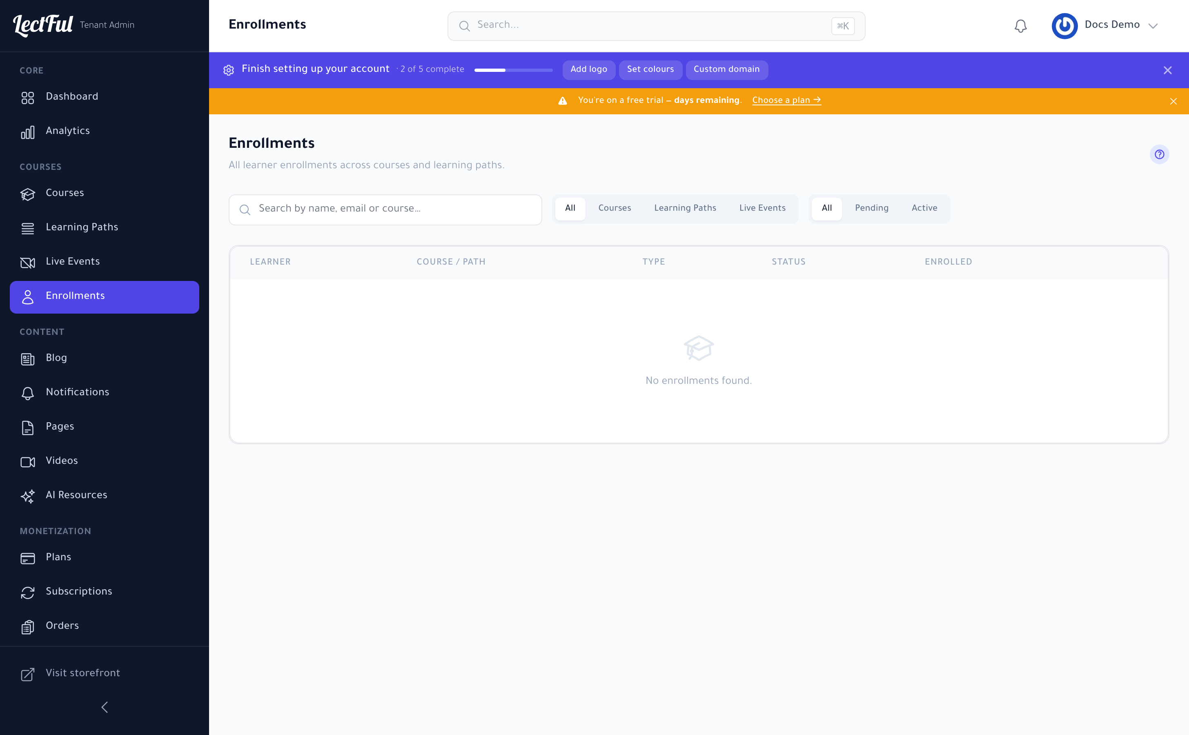Click the global search magnifier icon
The height and width of the screenshot is (735, 1189).
(x=464, y=26)
